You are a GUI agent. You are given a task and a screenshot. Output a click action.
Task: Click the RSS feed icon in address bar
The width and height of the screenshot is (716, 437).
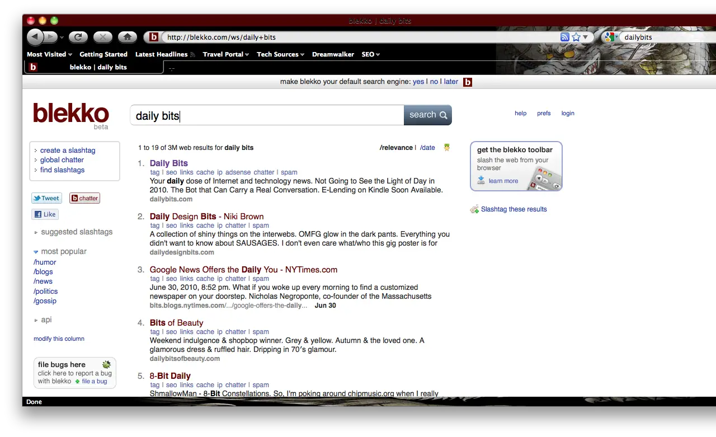[x=564, y=37]
